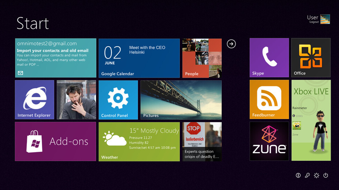
Task: Click the key lock icon
Action: click(x=307, y=175)
